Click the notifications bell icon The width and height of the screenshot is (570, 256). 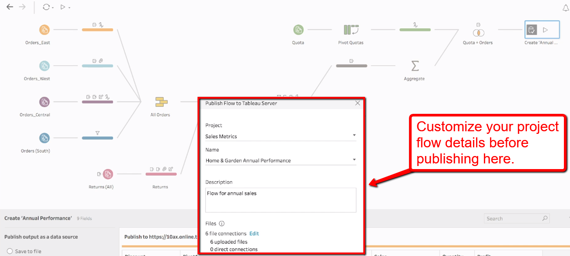click(x=566, y=8)
